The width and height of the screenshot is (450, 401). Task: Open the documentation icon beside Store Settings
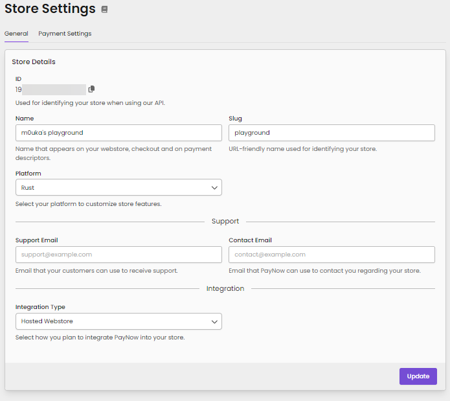(104, 10)
